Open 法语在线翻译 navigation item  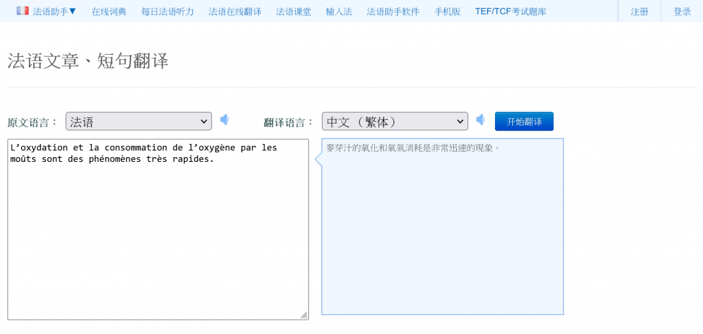tap(235, 12)
